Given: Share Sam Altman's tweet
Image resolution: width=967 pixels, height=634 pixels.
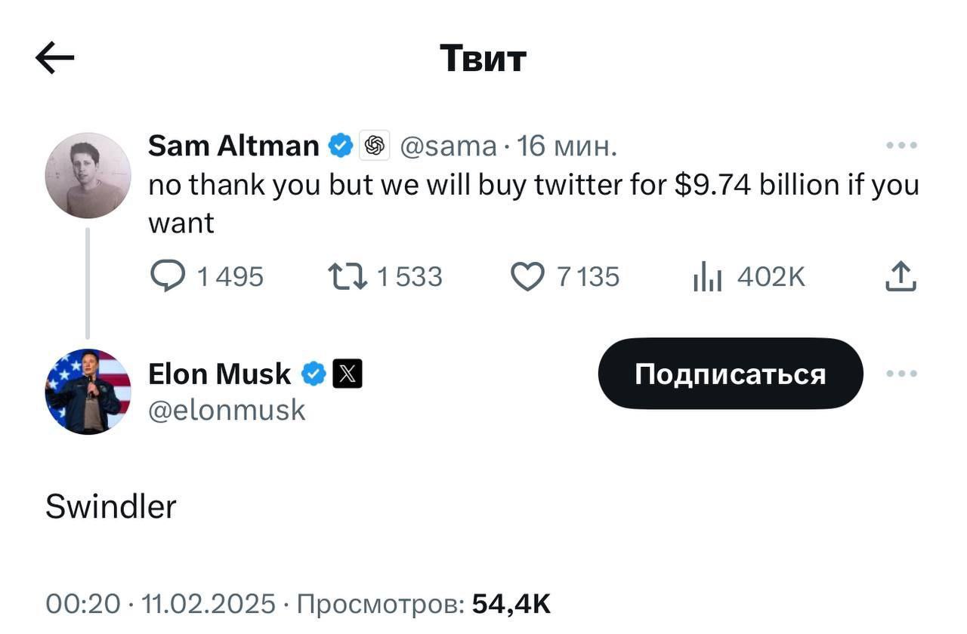Looking at the screenshot, I should tap(901, 276).
